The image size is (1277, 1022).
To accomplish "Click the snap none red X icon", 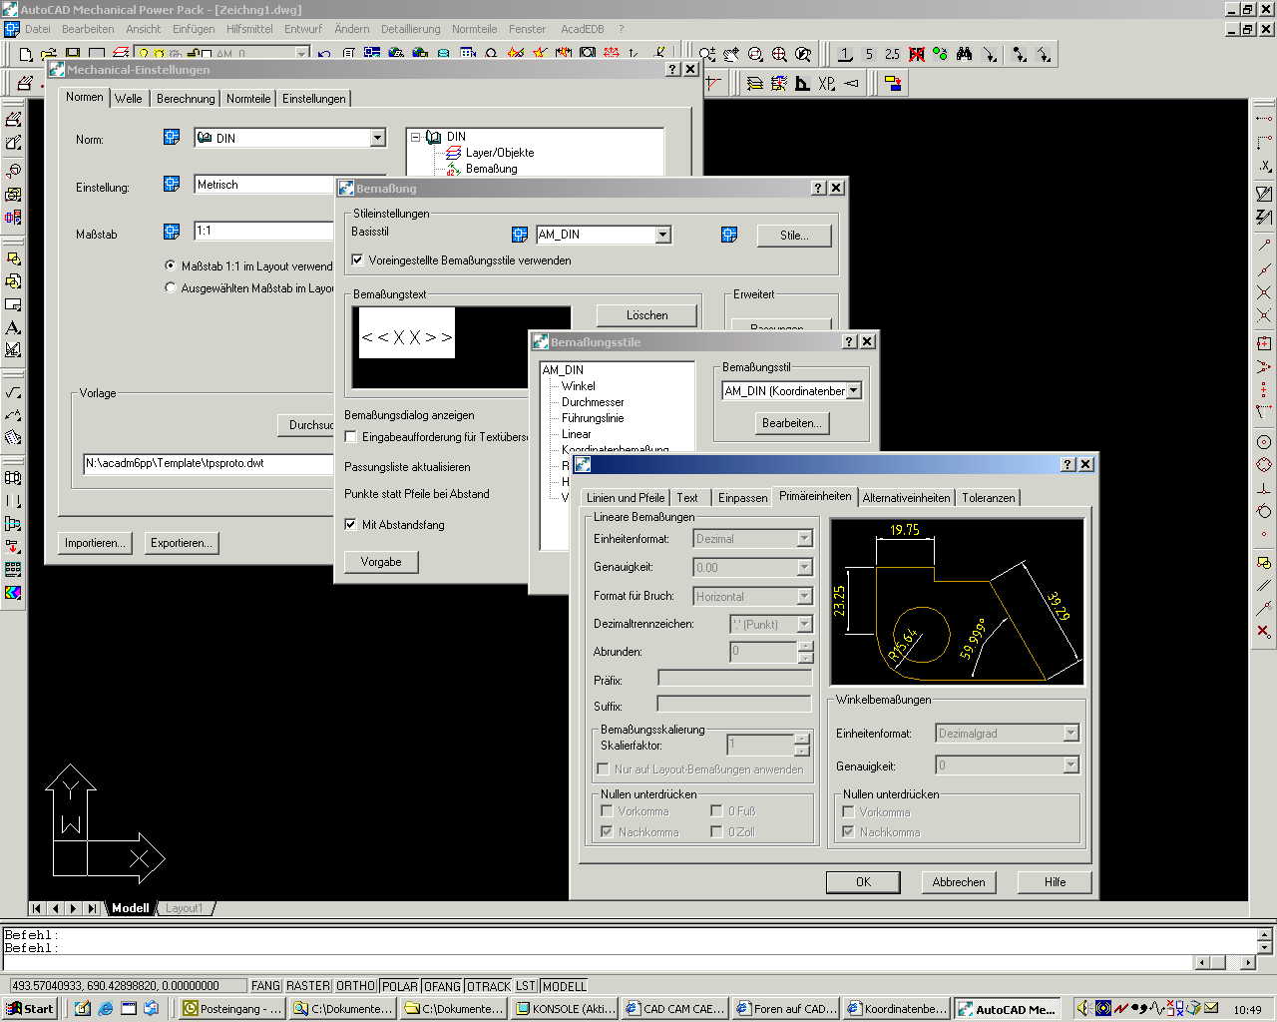I will 1264,631.
